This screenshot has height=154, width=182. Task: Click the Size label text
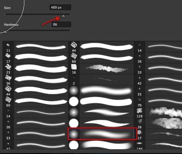pyautogui.click(x=7, y=8)
